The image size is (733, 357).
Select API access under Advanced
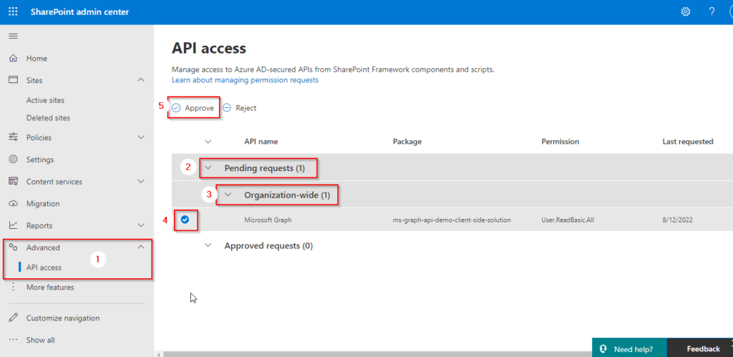pyautogui.click(x=44, y=268)
